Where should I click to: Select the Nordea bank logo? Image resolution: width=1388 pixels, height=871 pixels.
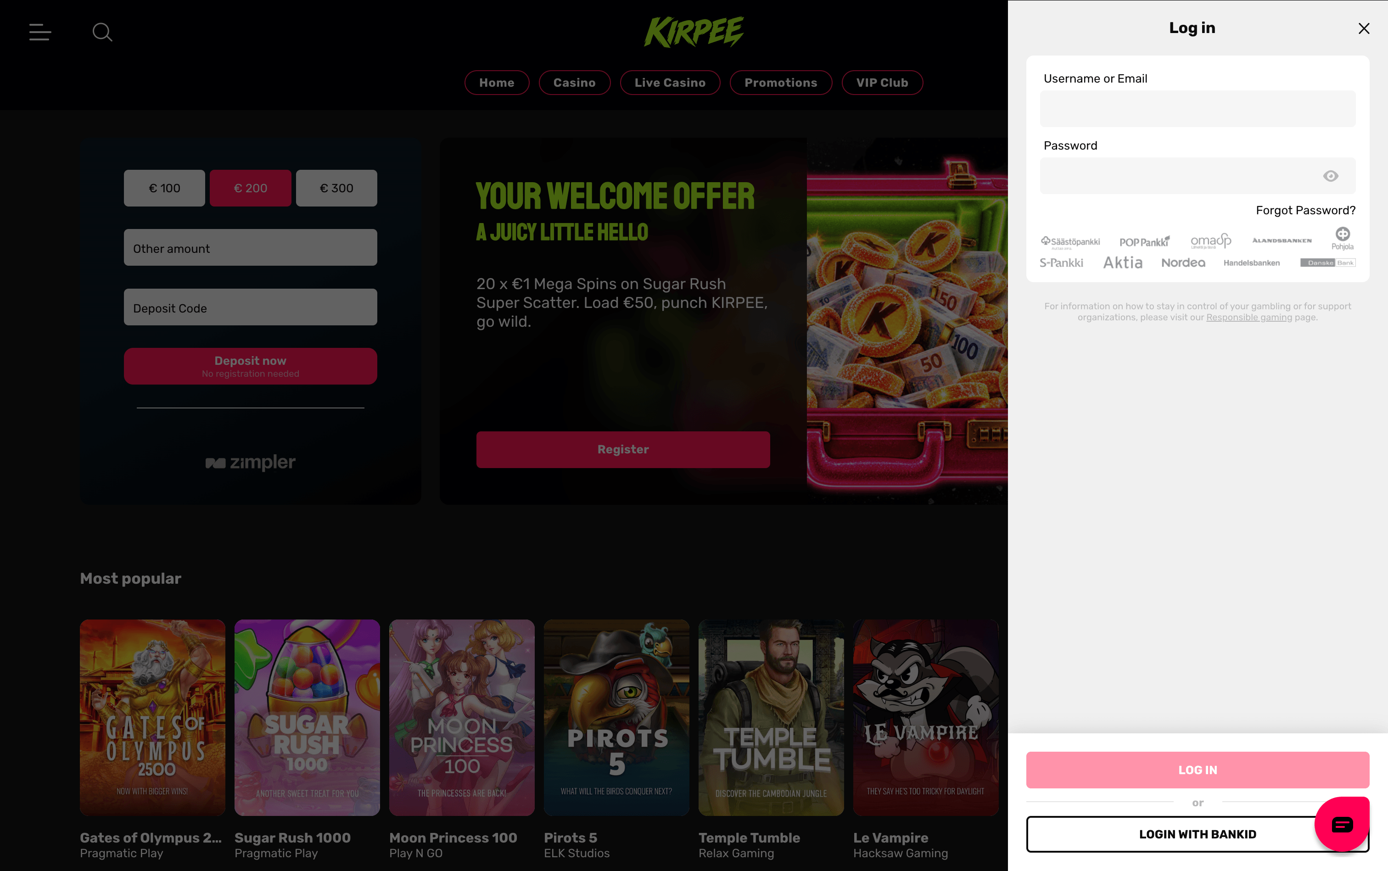tap(1183, 262)
